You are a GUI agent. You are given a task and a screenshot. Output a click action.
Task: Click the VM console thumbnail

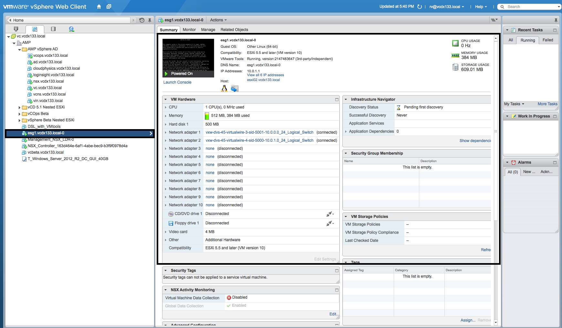point(188,55)
